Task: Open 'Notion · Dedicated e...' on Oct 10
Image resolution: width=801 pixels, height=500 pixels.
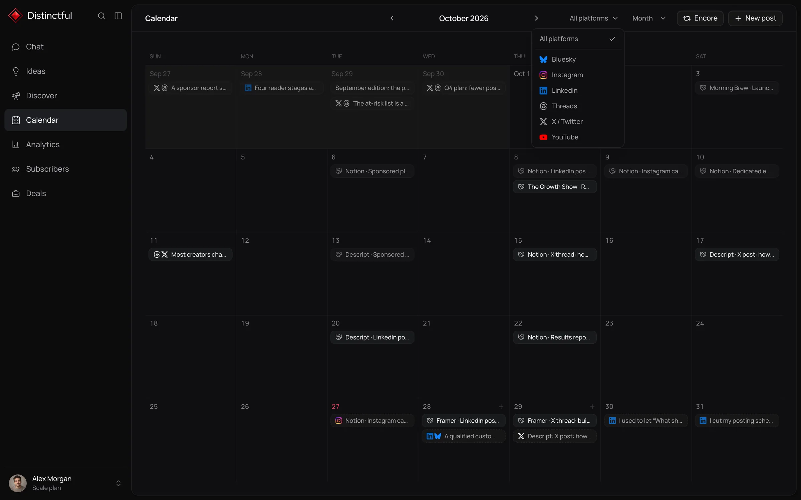Action: point(737,171)
